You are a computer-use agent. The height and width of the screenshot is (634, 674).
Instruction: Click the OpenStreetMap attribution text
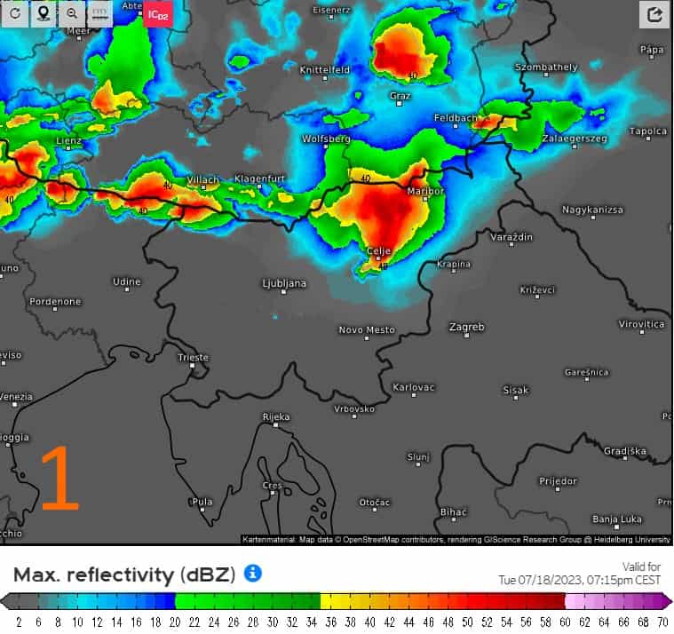pos(456,539)
